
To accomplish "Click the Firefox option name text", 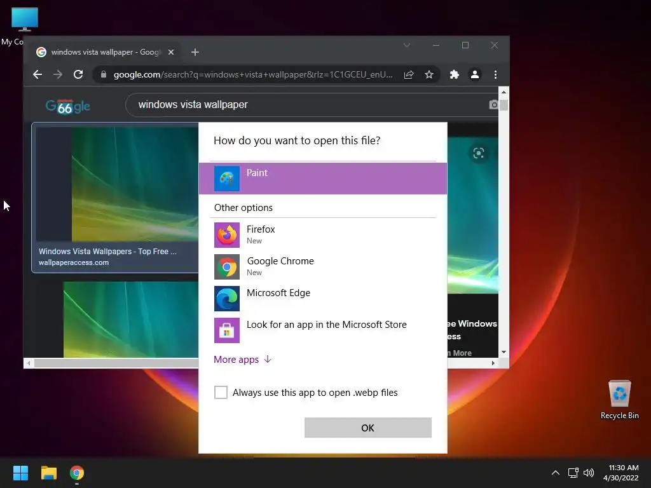I will click(261, 229).
